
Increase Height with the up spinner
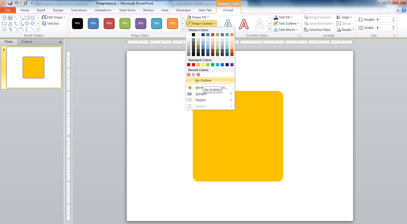[393, 18]
